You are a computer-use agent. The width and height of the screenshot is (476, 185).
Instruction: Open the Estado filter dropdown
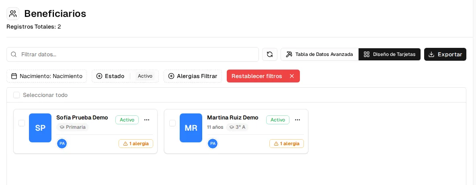click(x=125, y=76)
